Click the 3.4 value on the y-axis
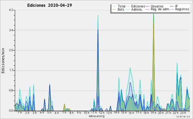This screenshot has height=119, width=193. [x=11, y=30]
